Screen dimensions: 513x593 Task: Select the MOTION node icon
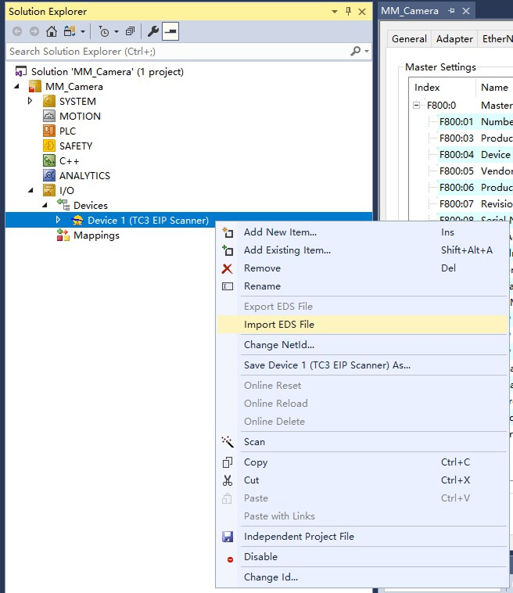coord(49,116)
